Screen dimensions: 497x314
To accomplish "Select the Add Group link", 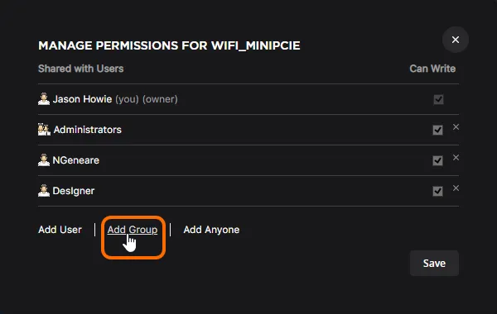I will pyautogui.click(x=133, y=230).
